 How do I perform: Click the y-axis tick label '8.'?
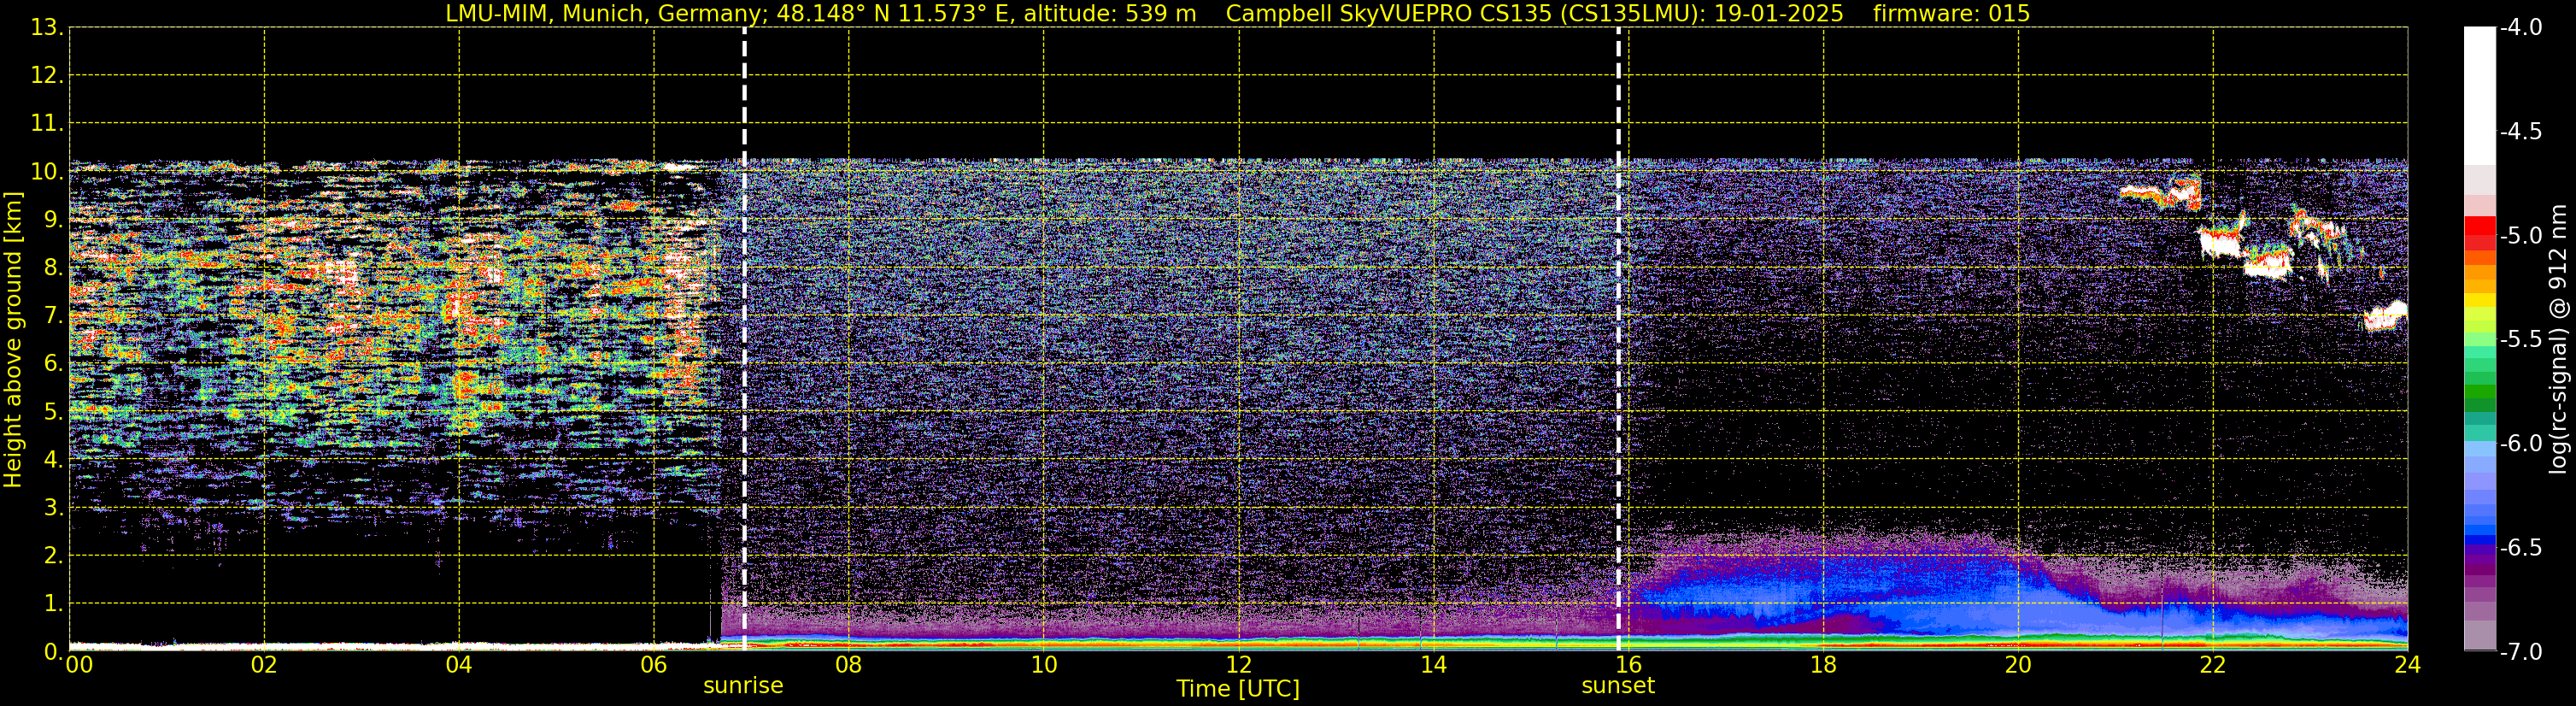(x=52, y=267)
